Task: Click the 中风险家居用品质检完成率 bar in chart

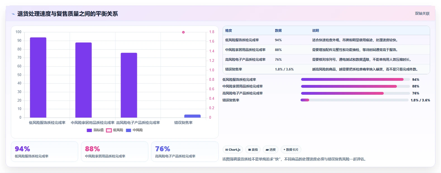Action: (x=84, y=80)
